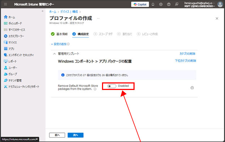This screenshot has height=142, width=225.
Task: Select the 割り当て step tab
Action: click(x=124, y=34)
